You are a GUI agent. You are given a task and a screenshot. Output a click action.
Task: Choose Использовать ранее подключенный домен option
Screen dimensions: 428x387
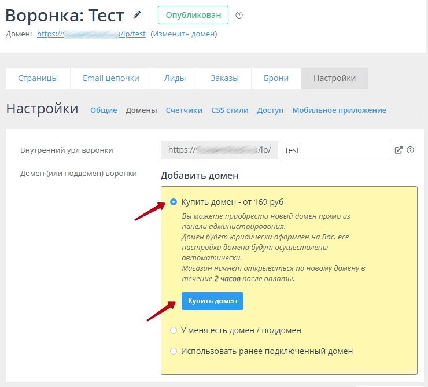pyautogui.click(x=174, y=351)
